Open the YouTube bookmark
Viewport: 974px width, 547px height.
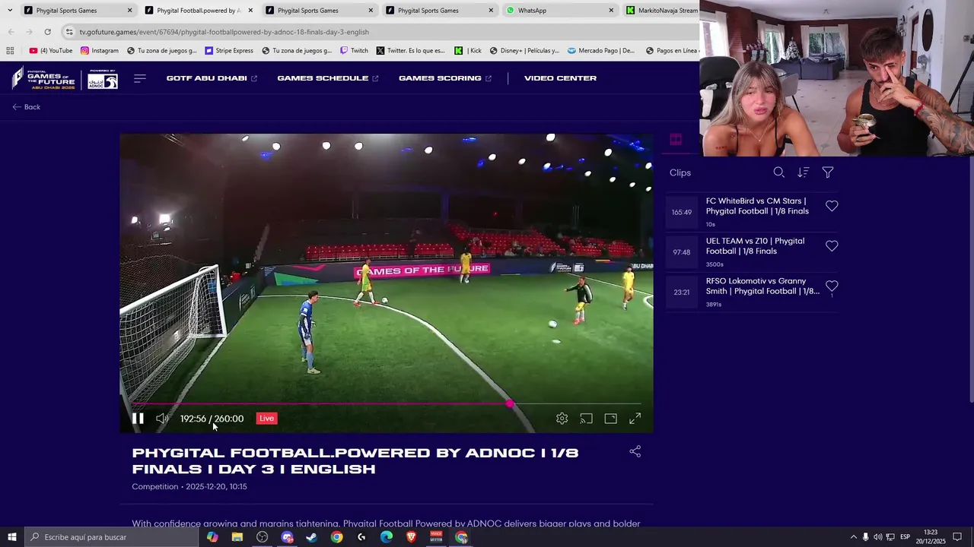[x=51, y=51]
